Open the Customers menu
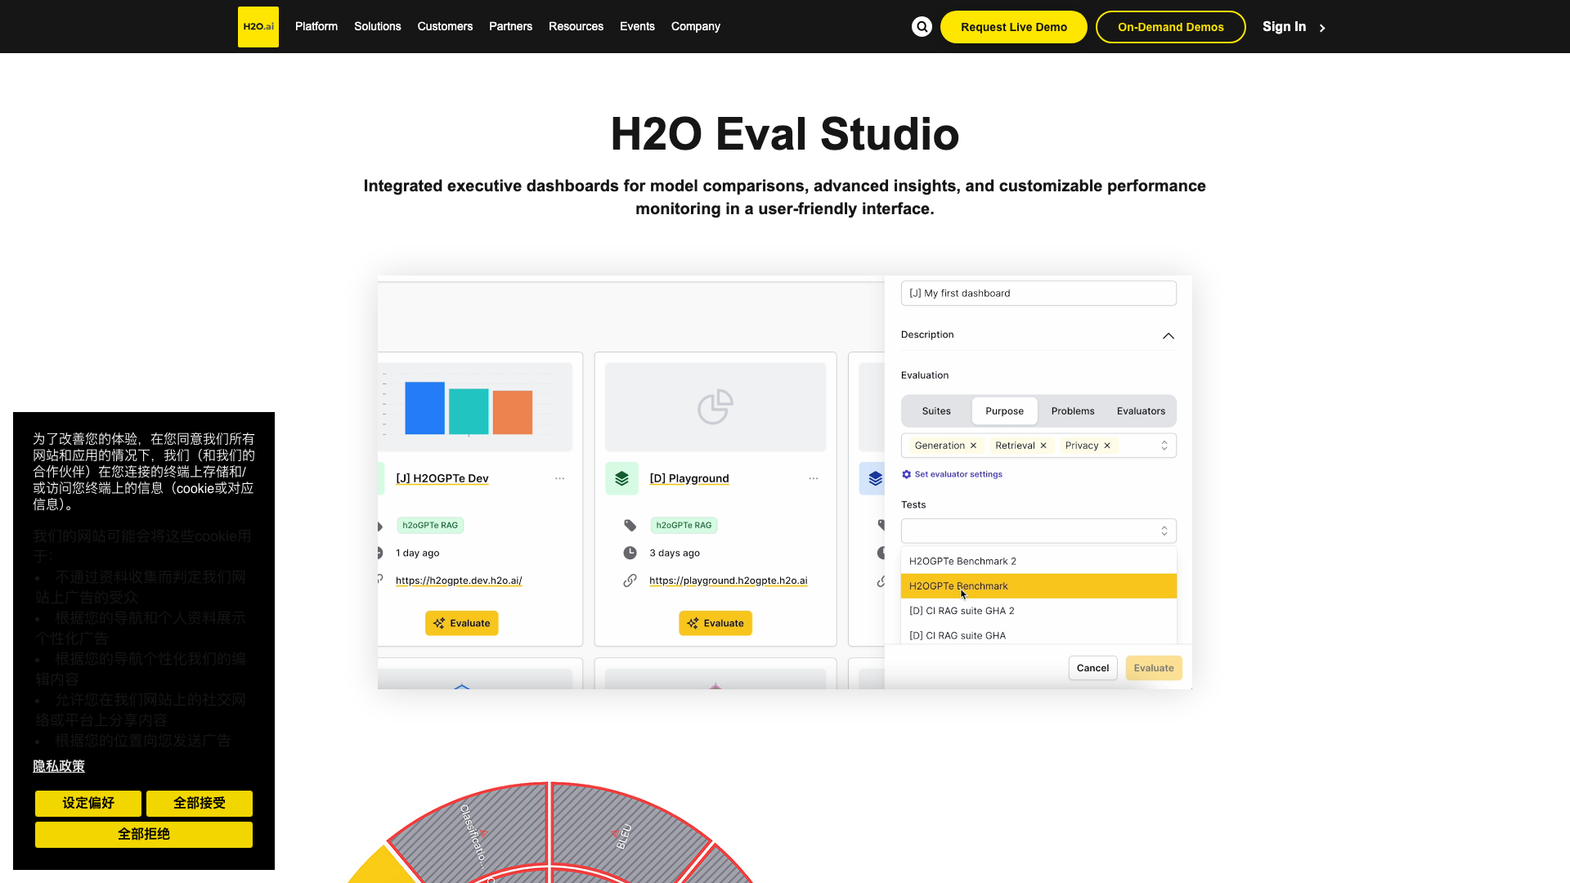The width and height of the screenshot is (1570, 883). (x=445, y=26)
